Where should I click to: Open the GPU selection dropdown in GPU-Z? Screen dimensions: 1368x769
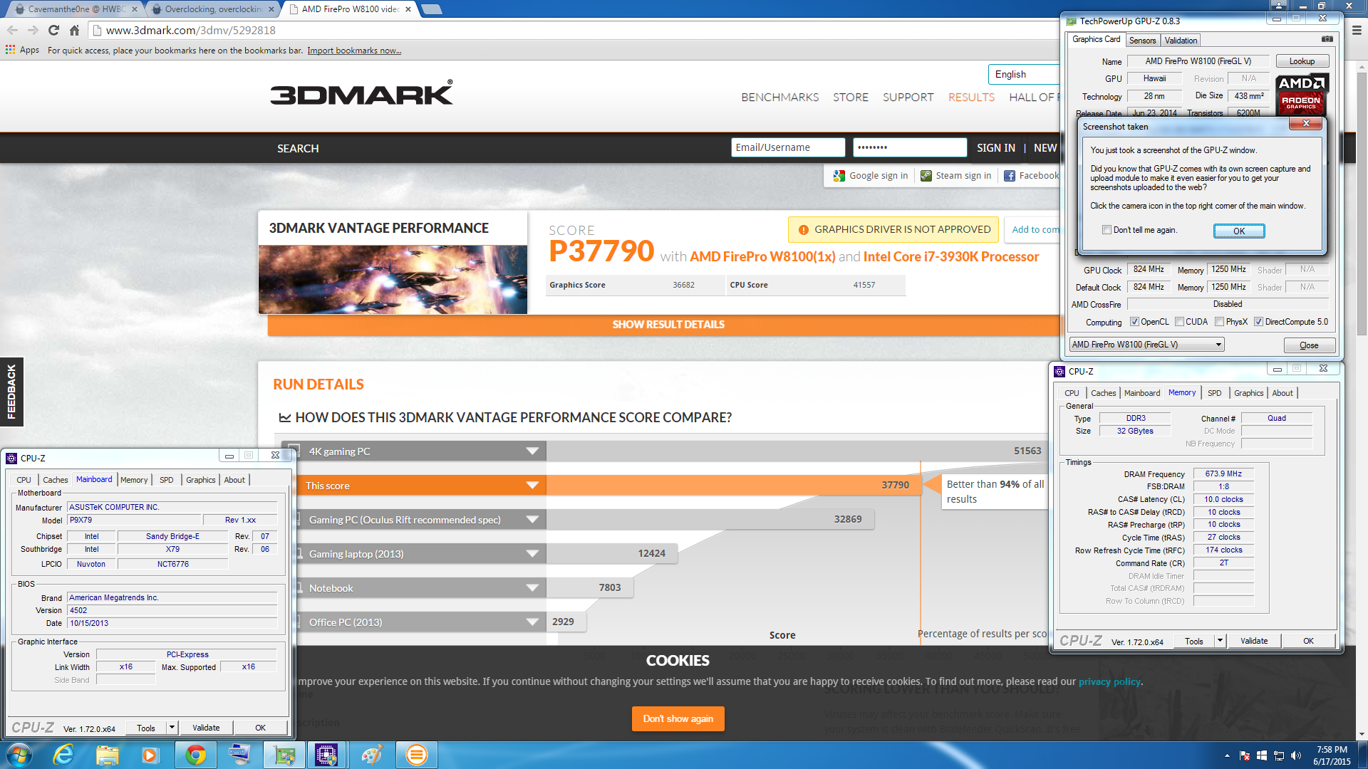pyautogui.click(x=1146, y=345)
